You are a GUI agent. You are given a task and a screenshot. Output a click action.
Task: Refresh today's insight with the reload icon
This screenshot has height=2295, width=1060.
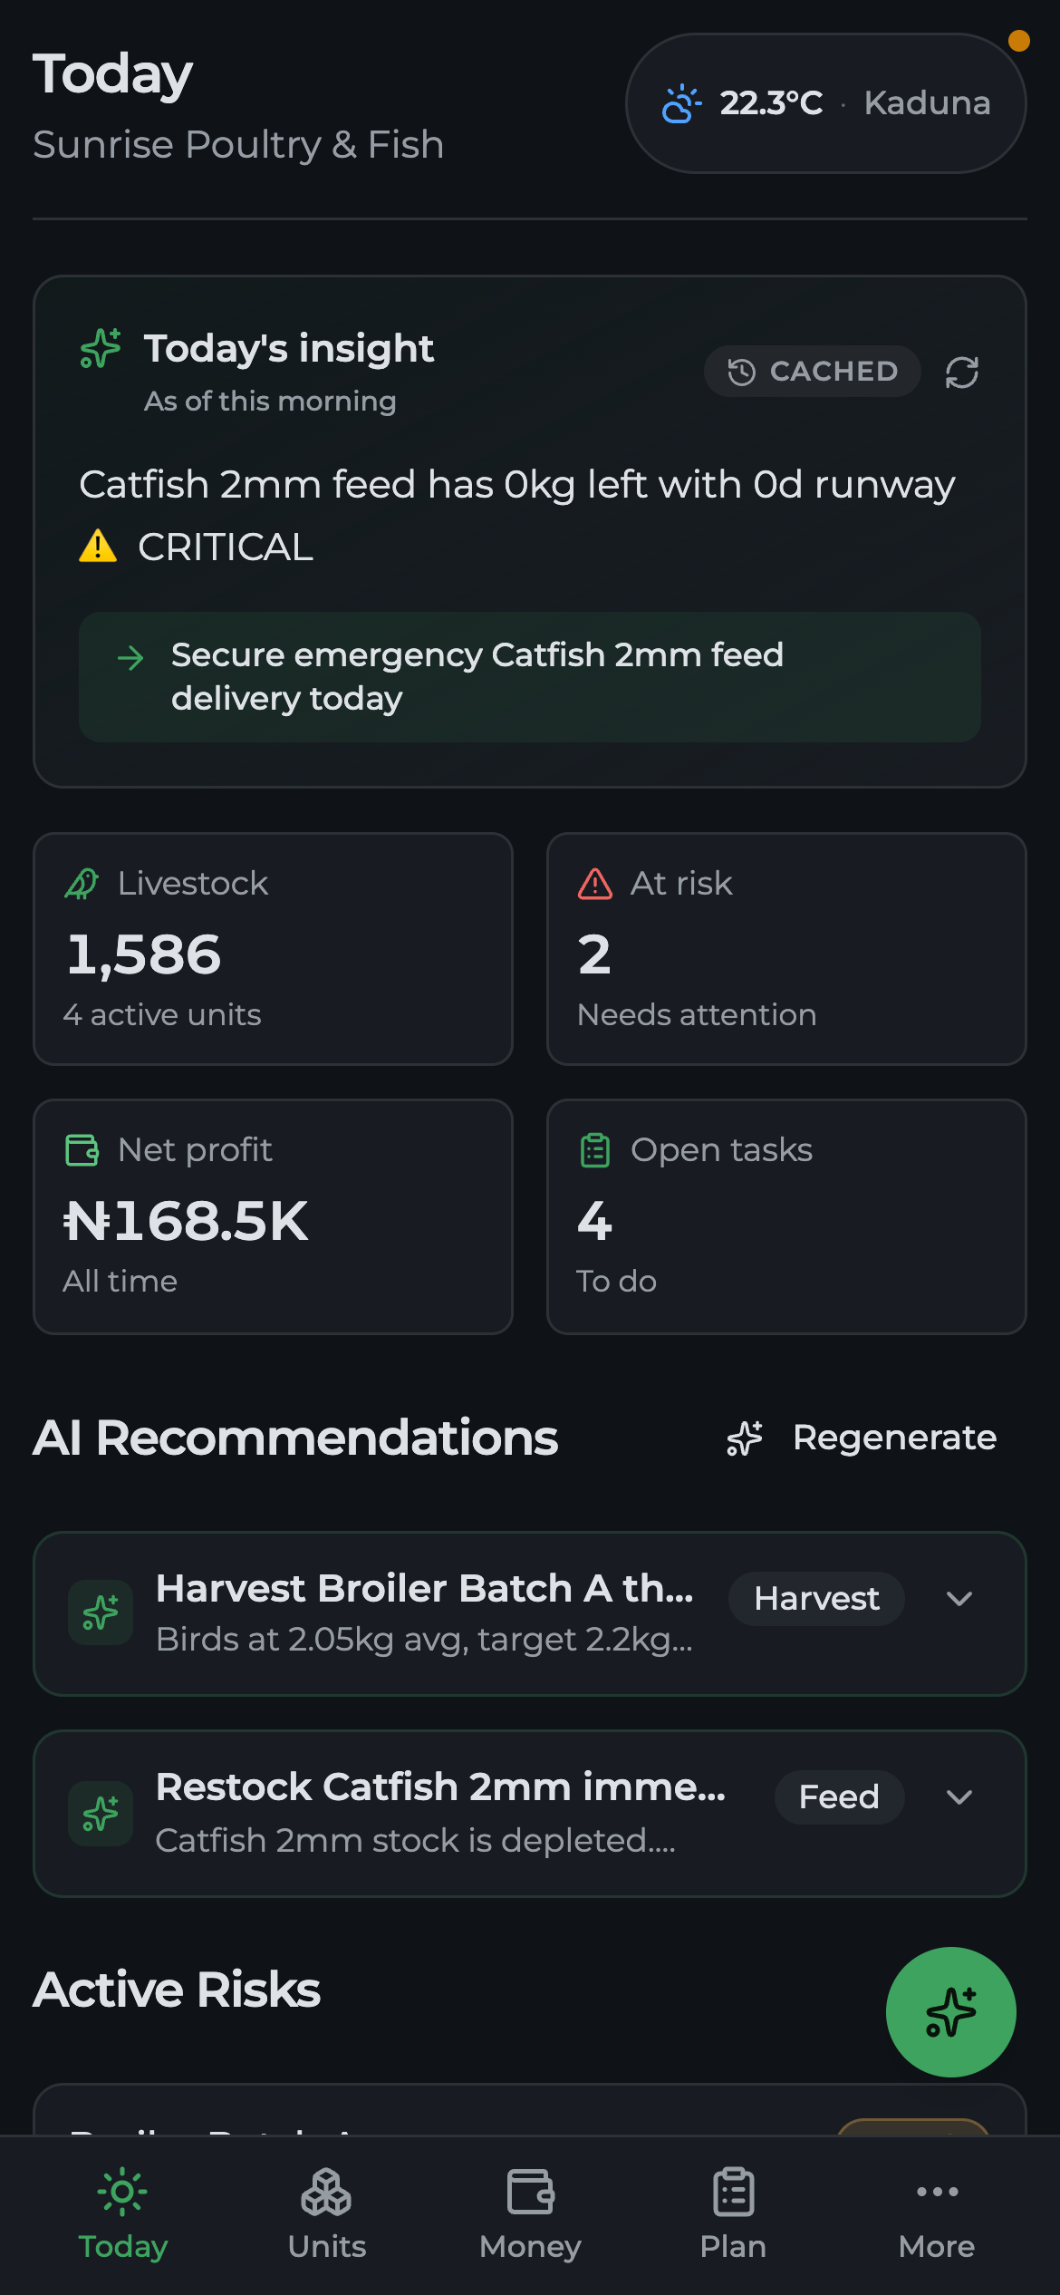961,372
